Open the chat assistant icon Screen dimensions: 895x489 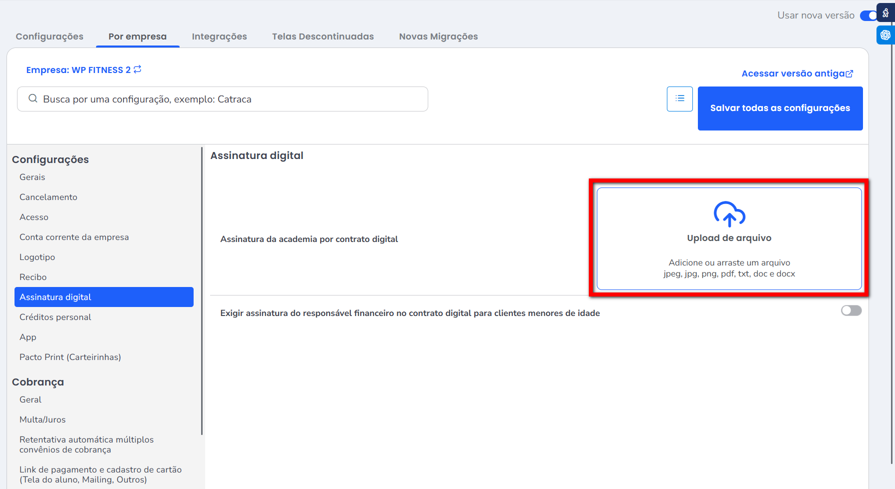885,35
